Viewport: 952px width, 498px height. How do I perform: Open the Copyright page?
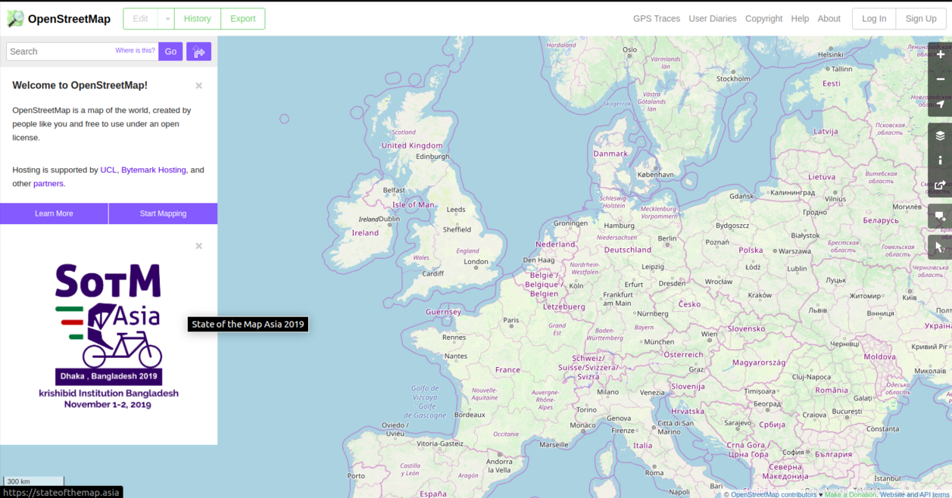click(763, 19)
